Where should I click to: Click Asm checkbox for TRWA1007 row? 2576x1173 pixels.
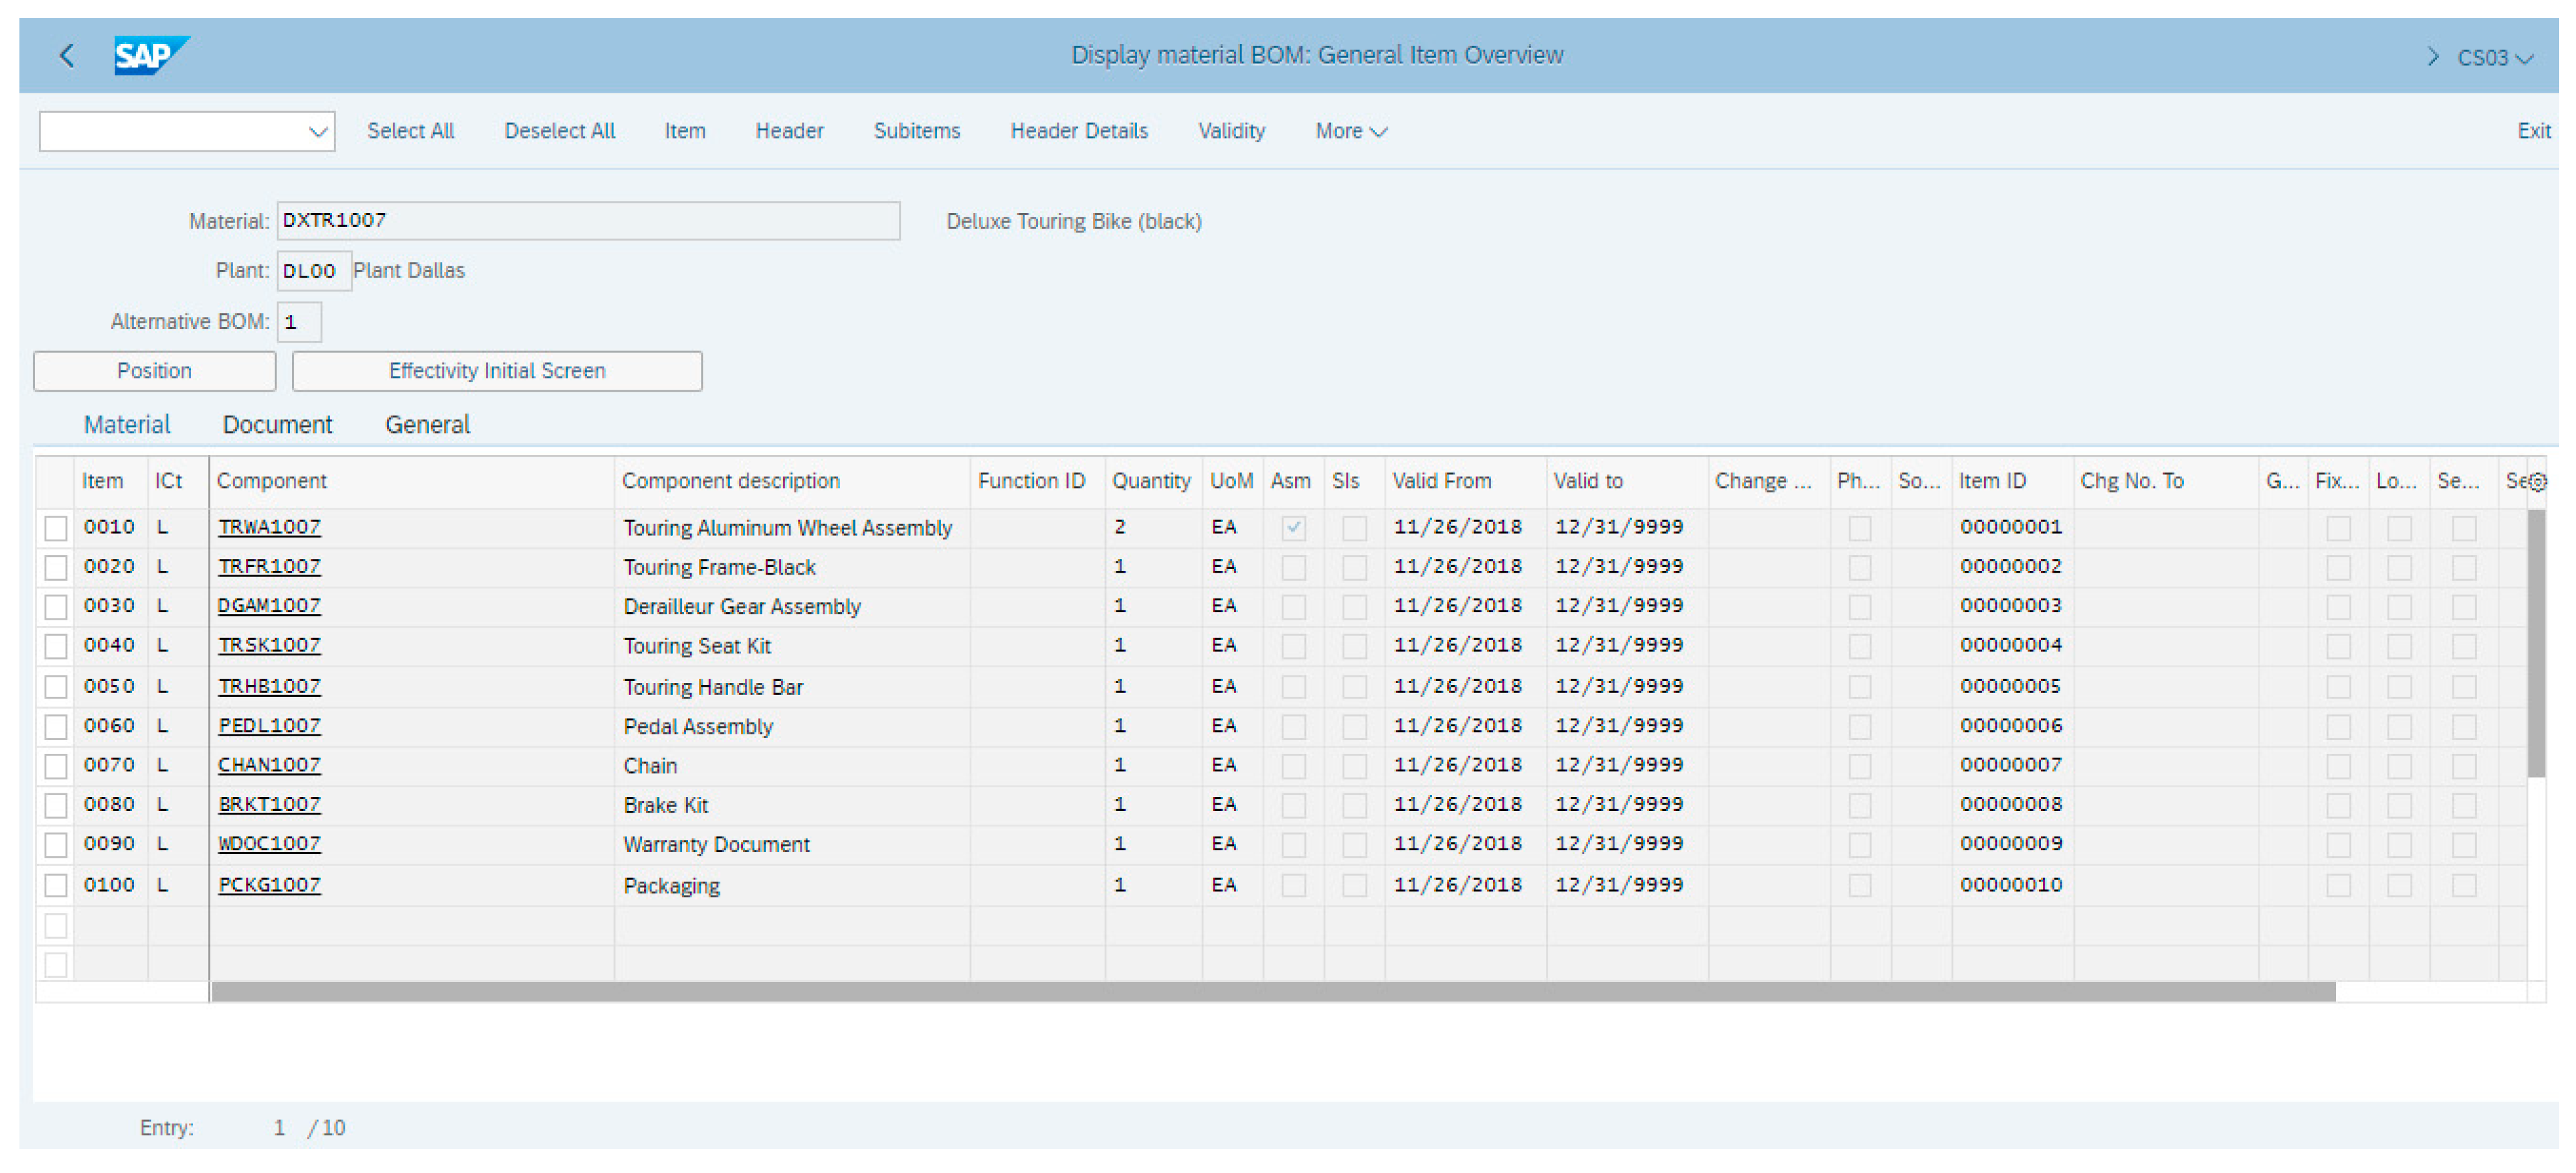pos(1293,528)
